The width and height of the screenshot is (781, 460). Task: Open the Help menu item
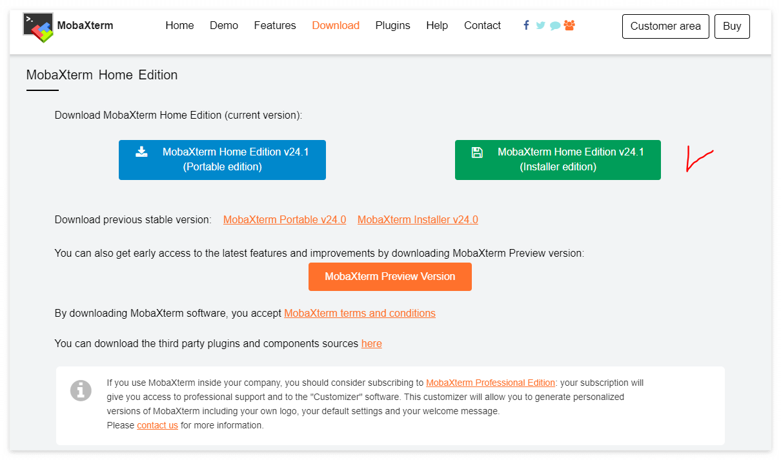(437, 26)
